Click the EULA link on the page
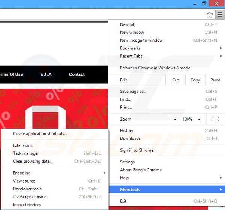Screen dimensions: 225x210 pyautogui.click(x=46, y=74)
